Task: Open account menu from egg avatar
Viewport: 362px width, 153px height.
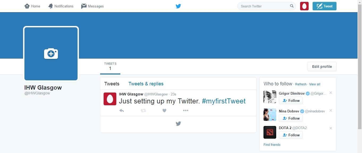Action: (304, 6)
